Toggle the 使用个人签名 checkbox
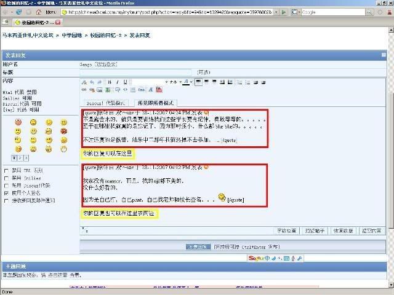394x295 pixels. [x=6, y=192]
